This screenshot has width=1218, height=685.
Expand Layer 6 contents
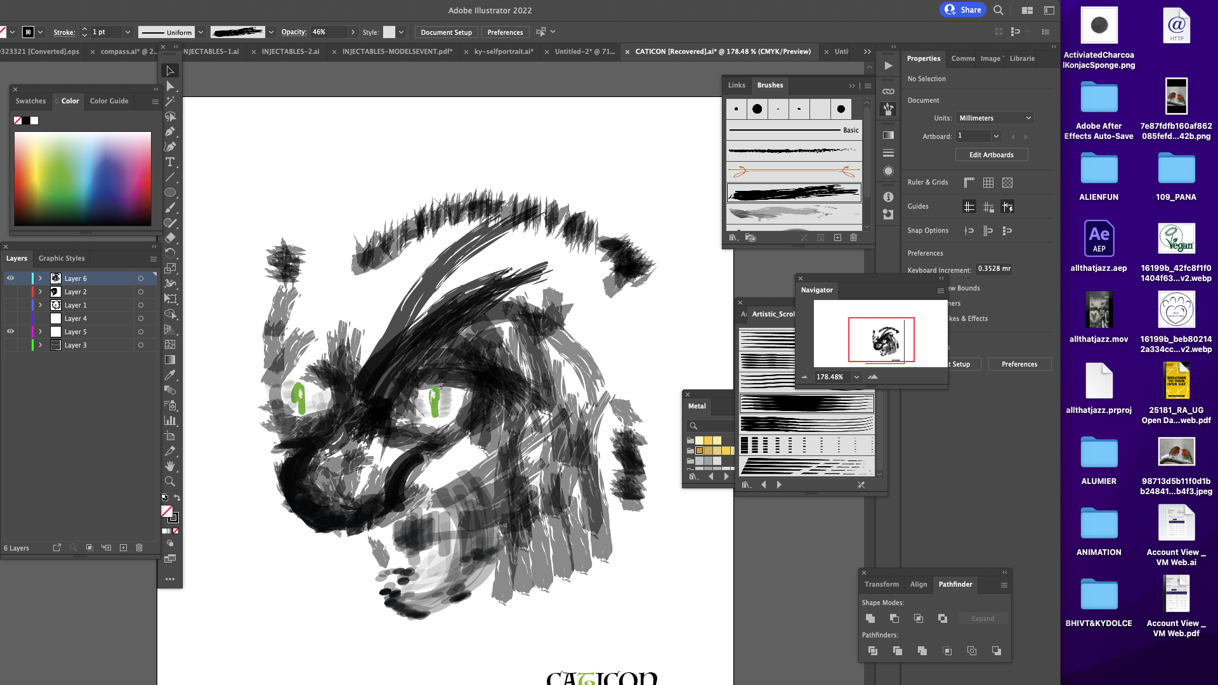pyautogui.click(x=41, y=278)
